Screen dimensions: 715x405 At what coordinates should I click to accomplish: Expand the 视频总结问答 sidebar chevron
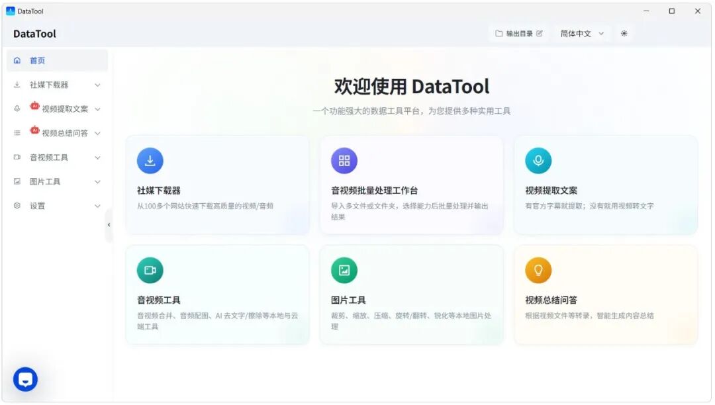pyautogui.click(x=97, y=134)
